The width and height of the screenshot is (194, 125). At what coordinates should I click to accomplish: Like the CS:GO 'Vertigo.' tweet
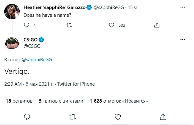(118, 117)
